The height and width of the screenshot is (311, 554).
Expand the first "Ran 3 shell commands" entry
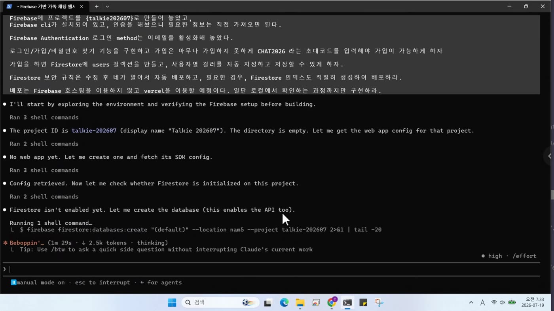tap(44, 118)
